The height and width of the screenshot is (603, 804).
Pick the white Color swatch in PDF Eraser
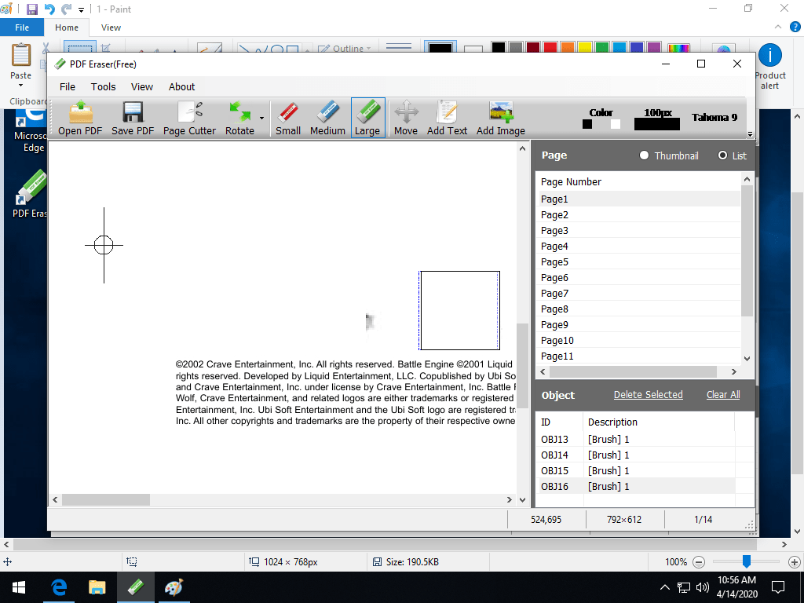(616, 124)
